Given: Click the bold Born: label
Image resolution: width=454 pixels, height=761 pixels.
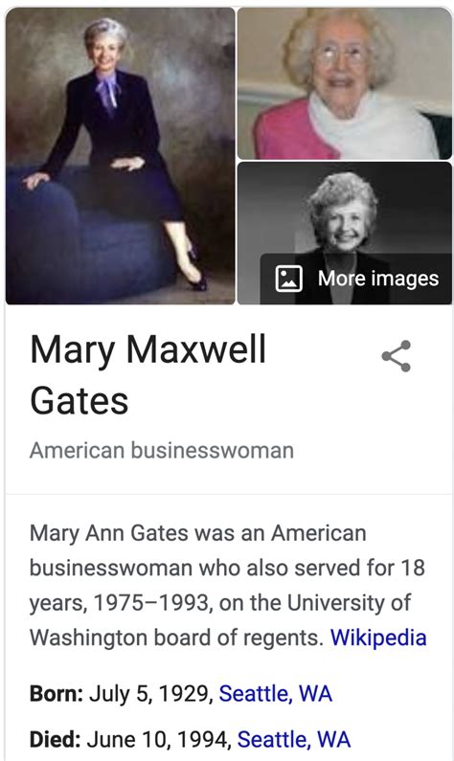Looking at the screenshot, I should pyautogui.click(x=57, y=694).
